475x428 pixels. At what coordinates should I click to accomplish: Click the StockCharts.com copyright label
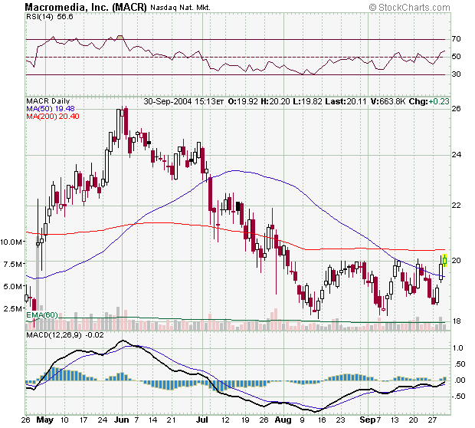410,7
